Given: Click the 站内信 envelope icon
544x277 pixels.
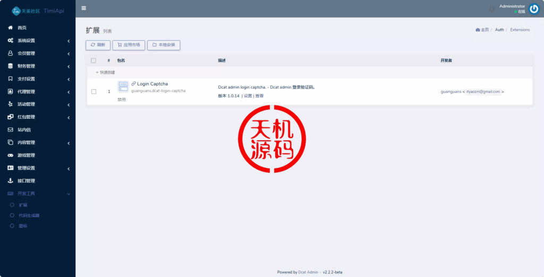Looking at the screenshot, I should 11,129.
